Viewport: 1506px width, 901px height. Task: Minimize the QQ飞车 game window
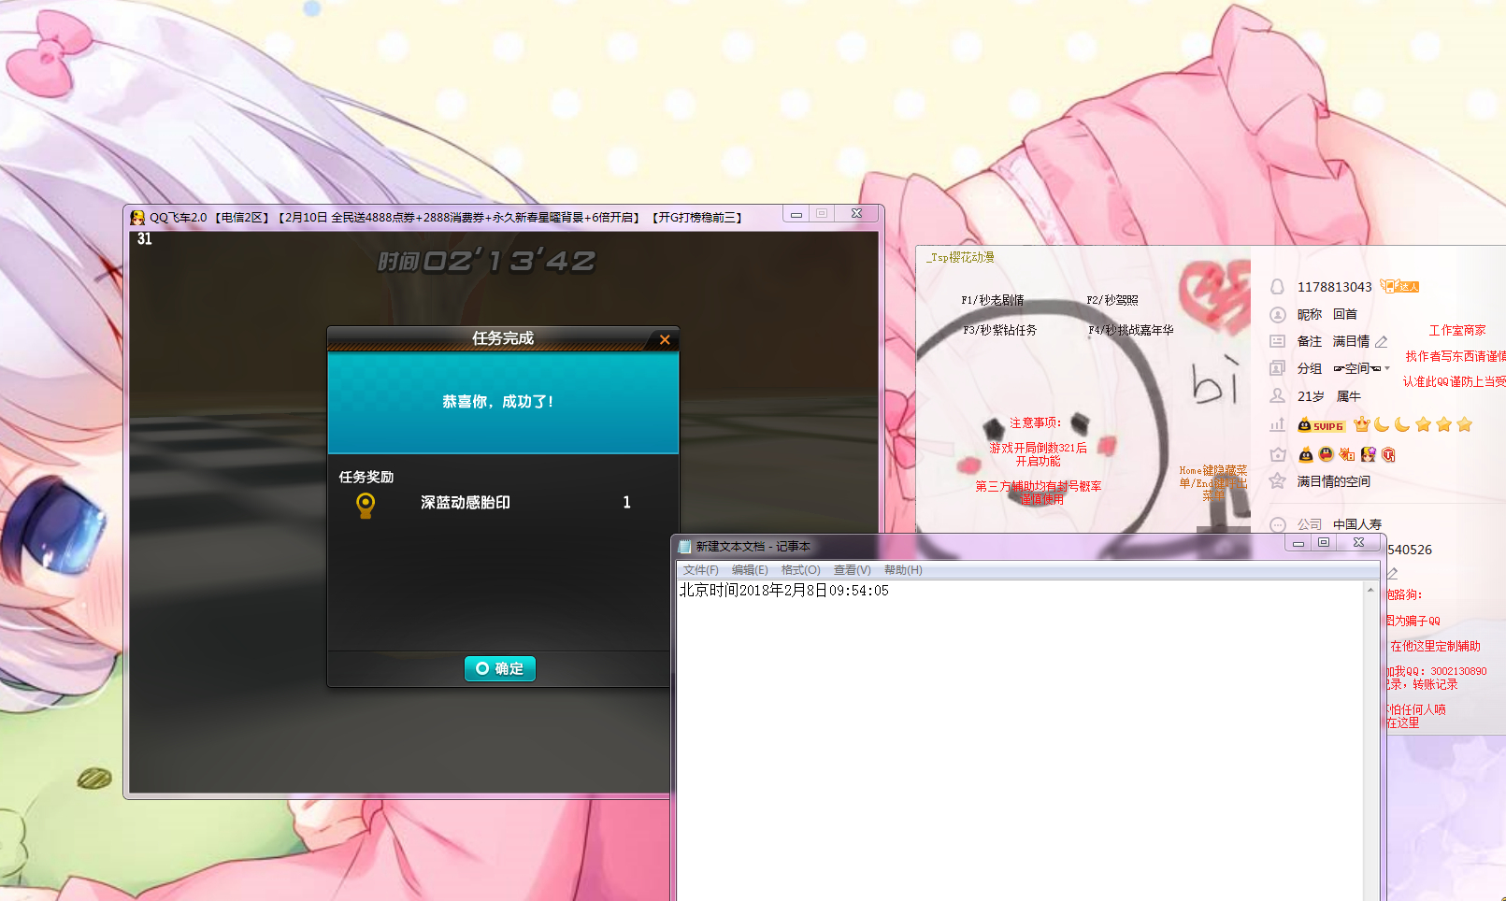pos(796,214)
